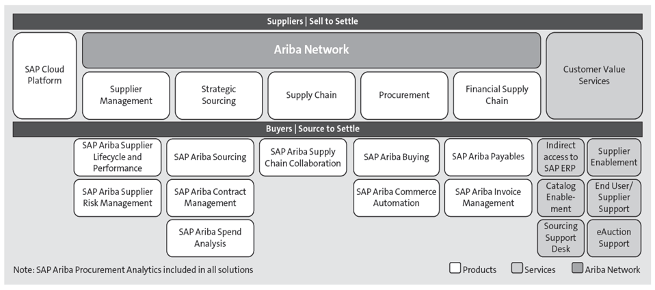Select the Buyers Source to Settle header

(327, 129)
